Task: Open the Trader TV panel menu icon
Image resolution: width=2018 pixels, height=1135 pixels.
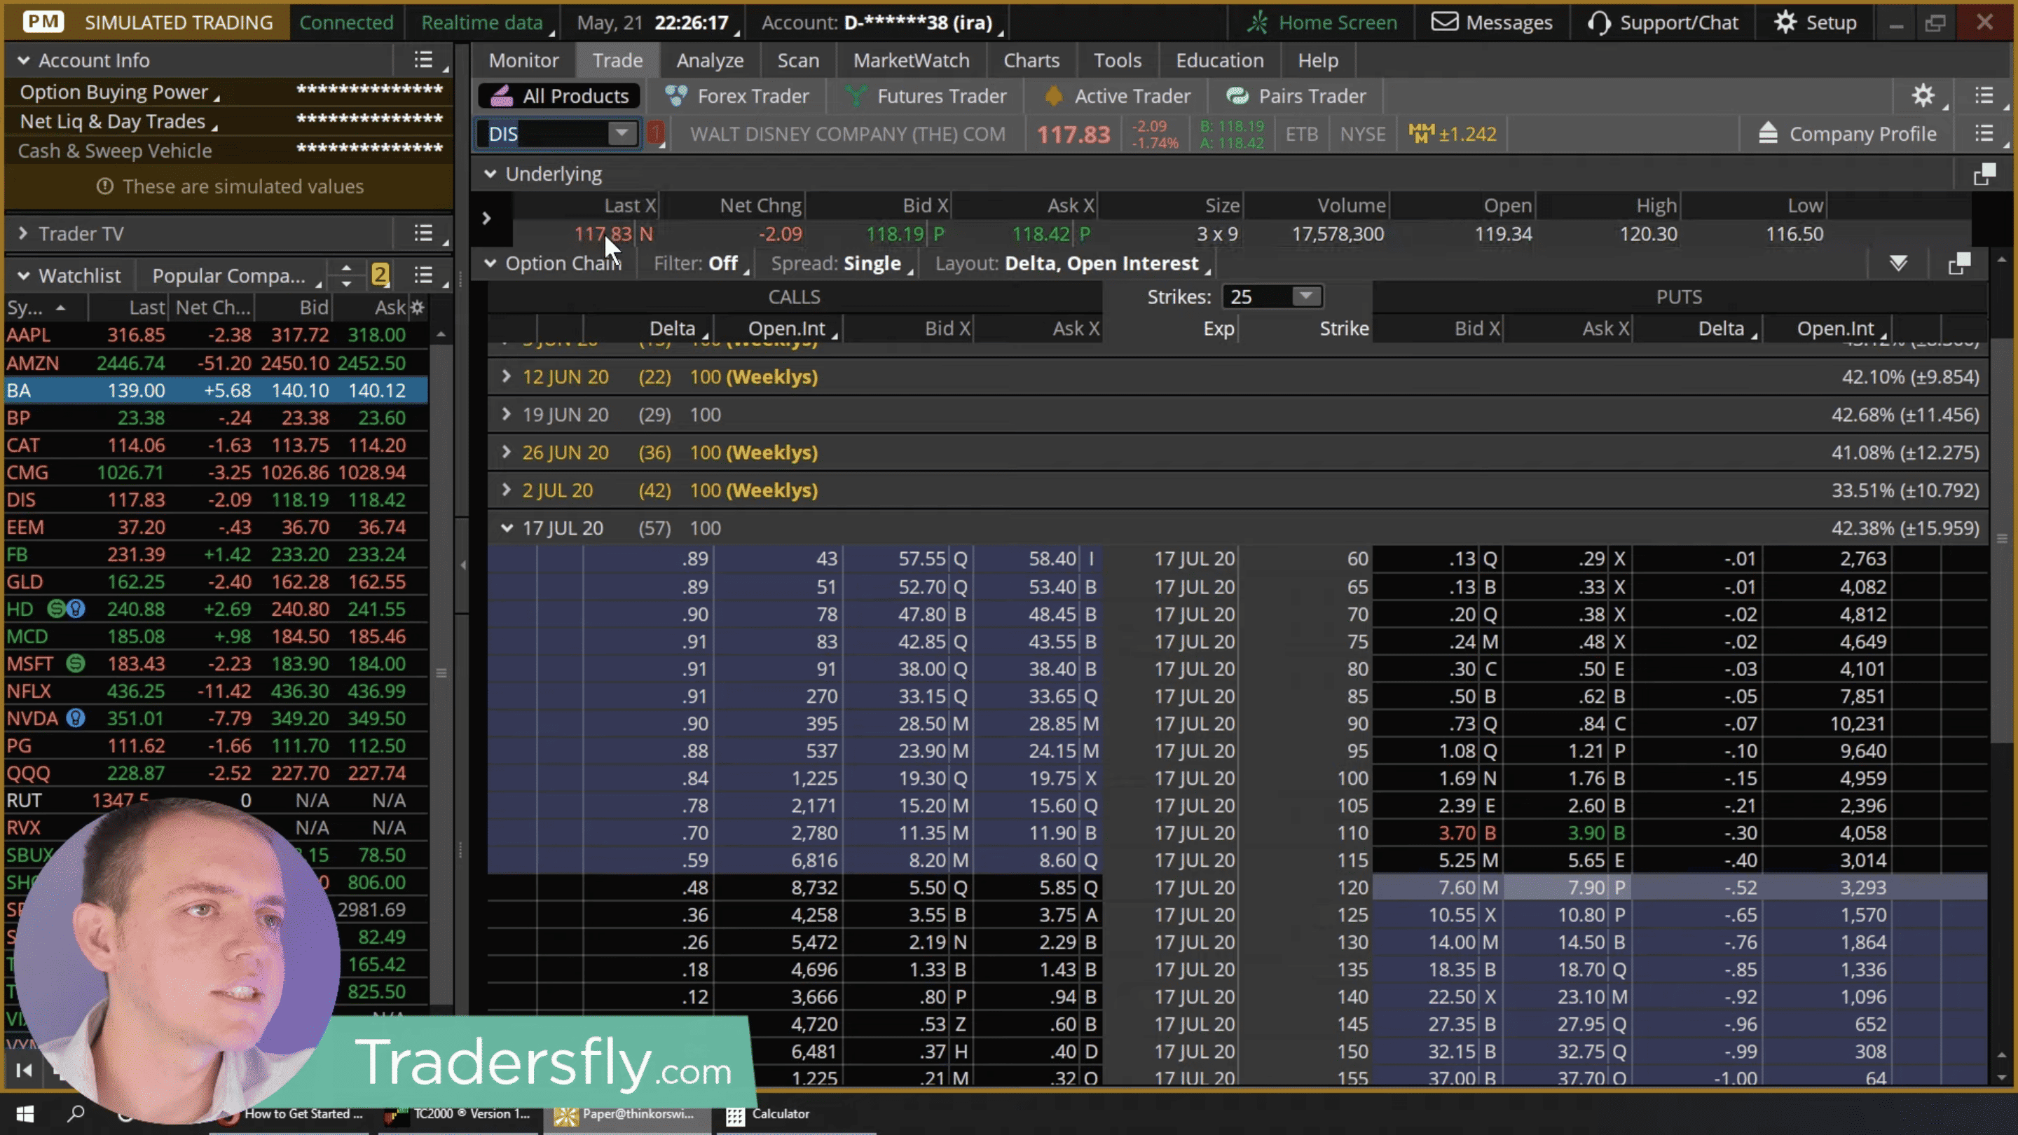Action: point(424,233)
